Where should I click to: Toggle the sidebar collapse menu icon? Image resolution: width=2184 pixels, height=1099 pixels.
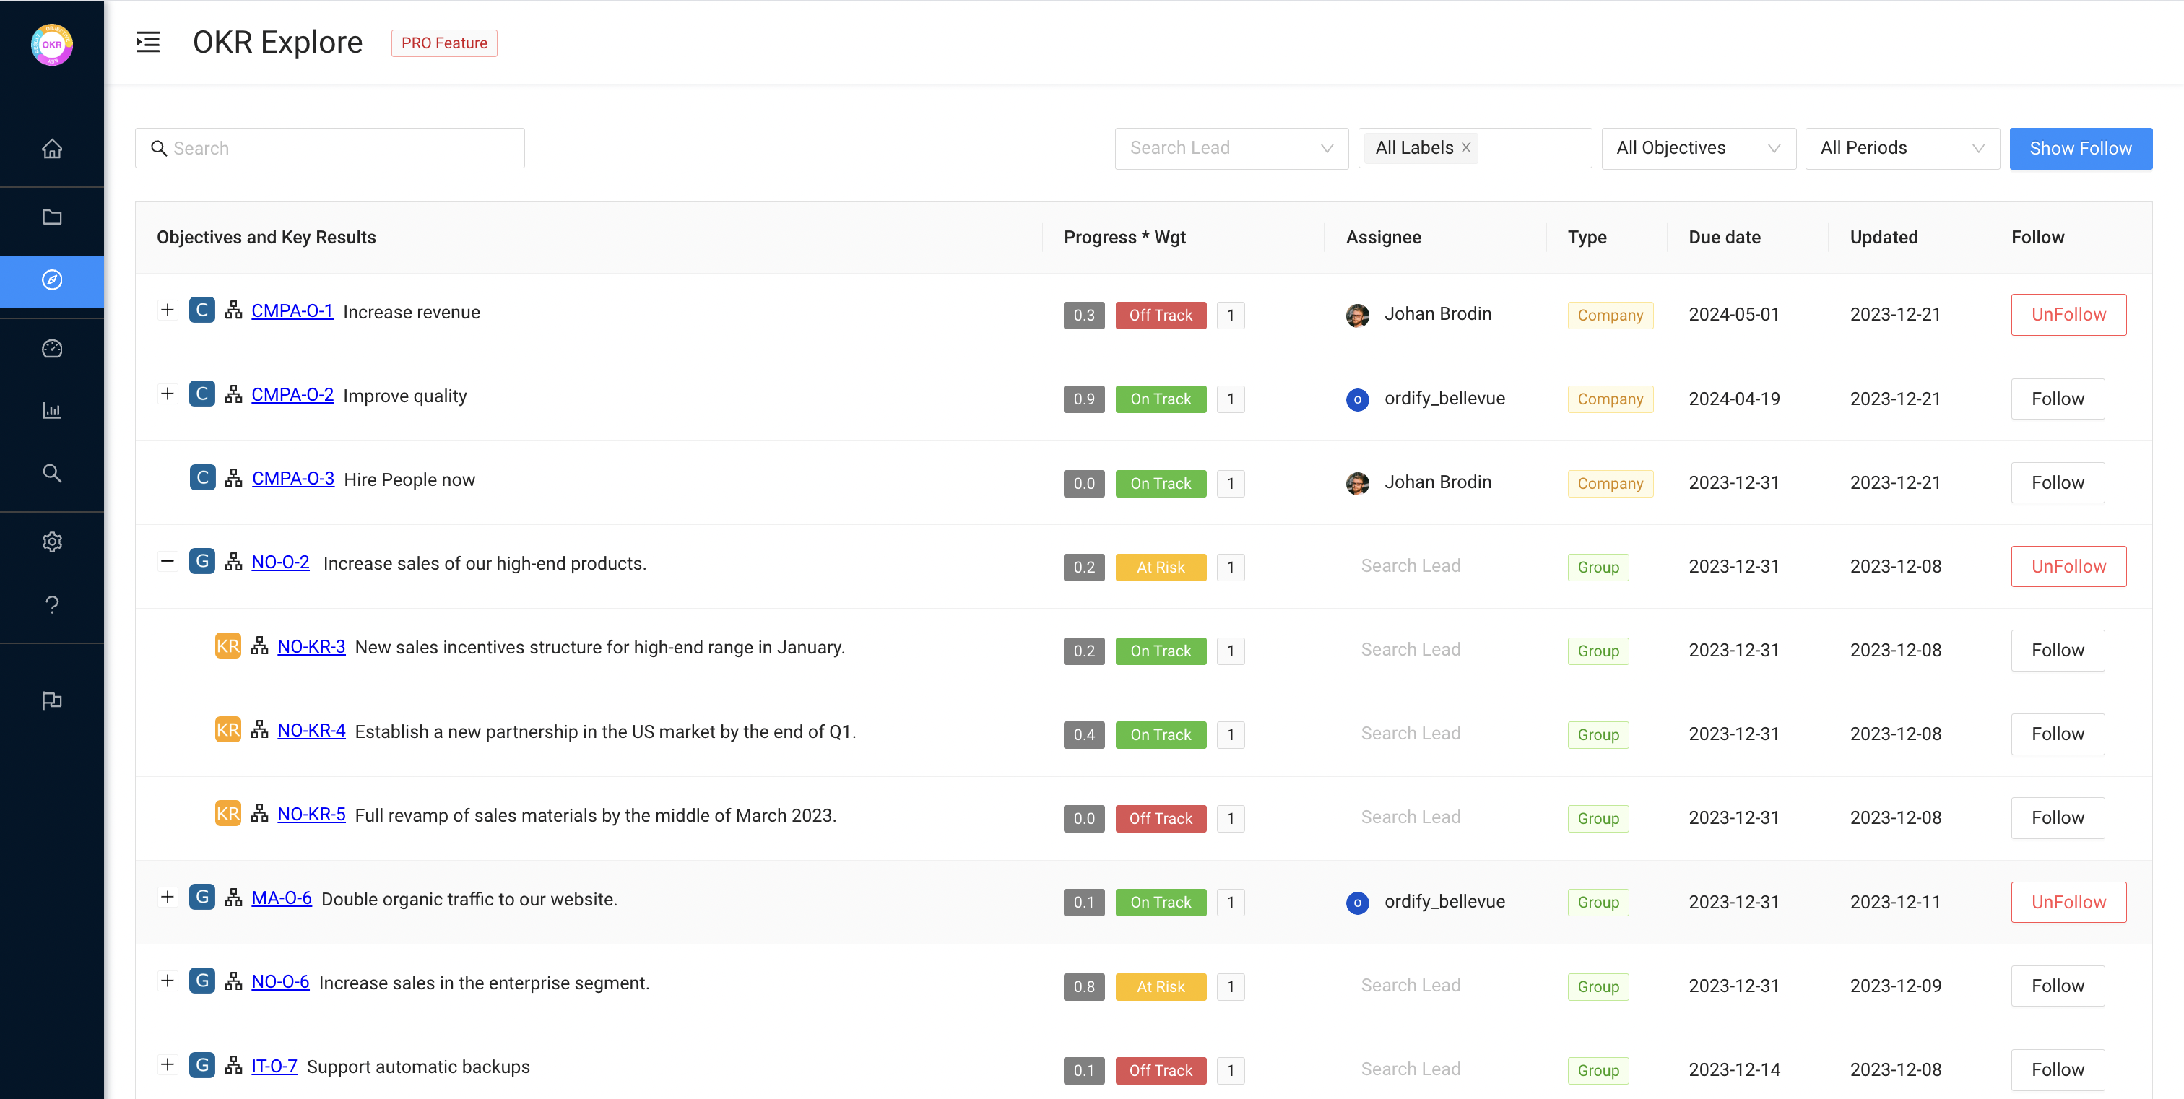point(147,43)
